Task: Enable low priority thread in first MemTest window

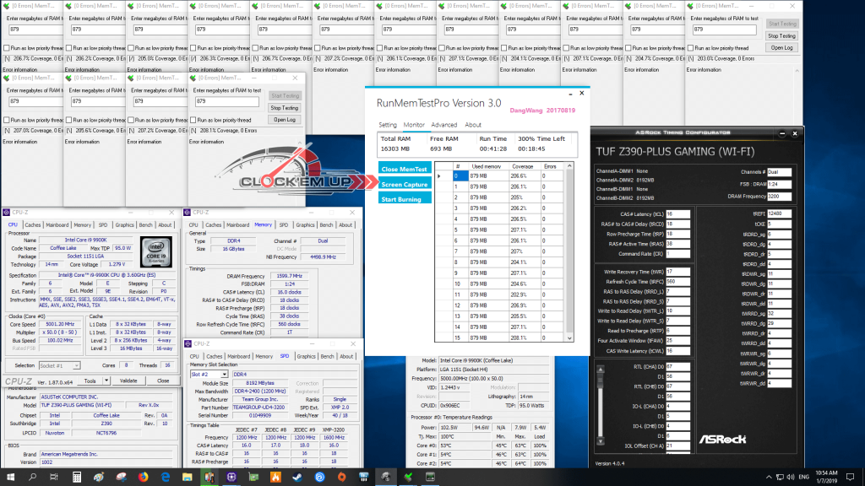Action: pyautogui.click(x=7, y=48)
